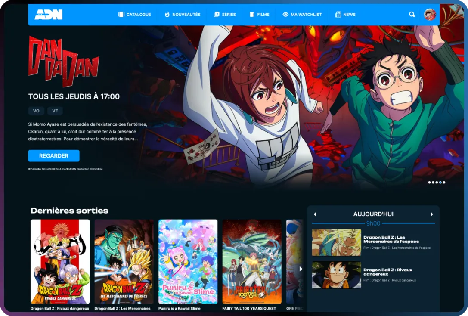Go to next day in schedule
This screenshot has width=468, height=316.
[431, 214]
